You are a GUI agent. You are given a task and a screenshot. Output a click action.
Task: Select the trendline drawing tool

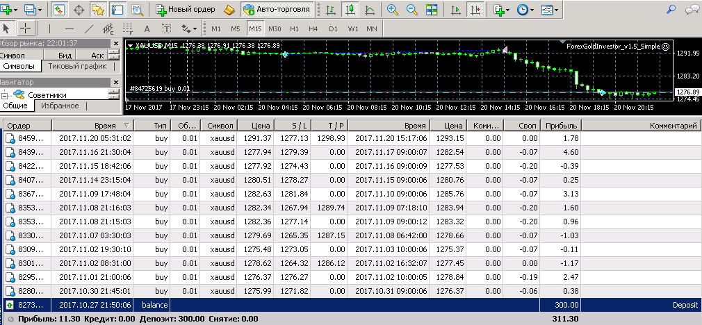point(89,29)
